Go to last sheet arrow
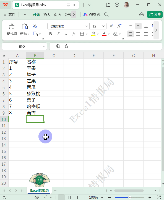Viewport: 164px width, 200px height. tap(22, 191)
